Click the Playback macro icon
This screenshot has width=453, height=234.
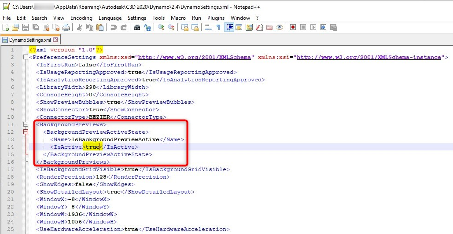(x=313, y=27)
